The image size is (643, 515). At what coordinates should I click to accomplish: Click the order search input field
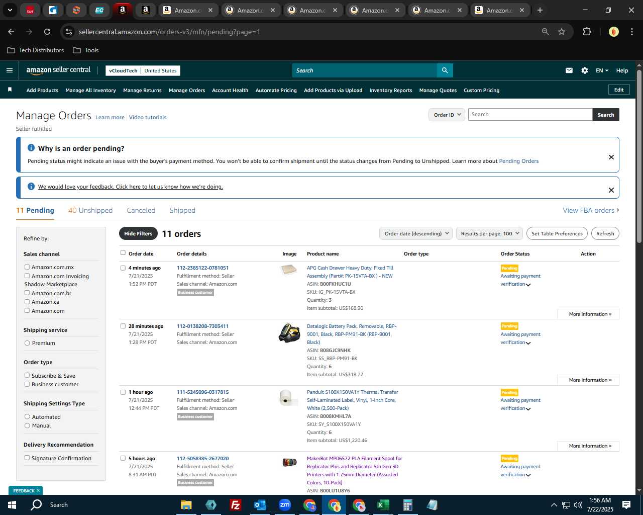(530, 115)
